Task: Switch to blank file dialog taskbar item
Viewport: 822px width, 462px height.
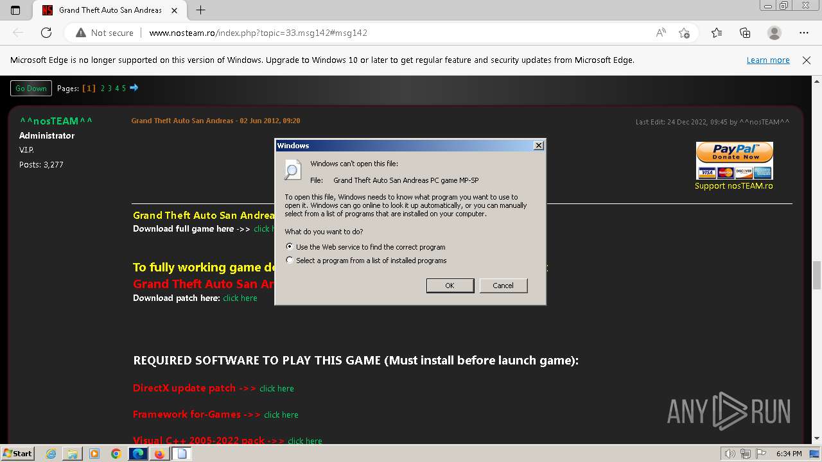Action: click(x=181, y=454)
